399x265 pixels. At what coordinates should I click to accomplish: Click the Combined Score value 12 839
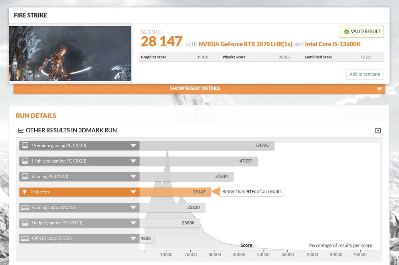(x=366, y=57)
